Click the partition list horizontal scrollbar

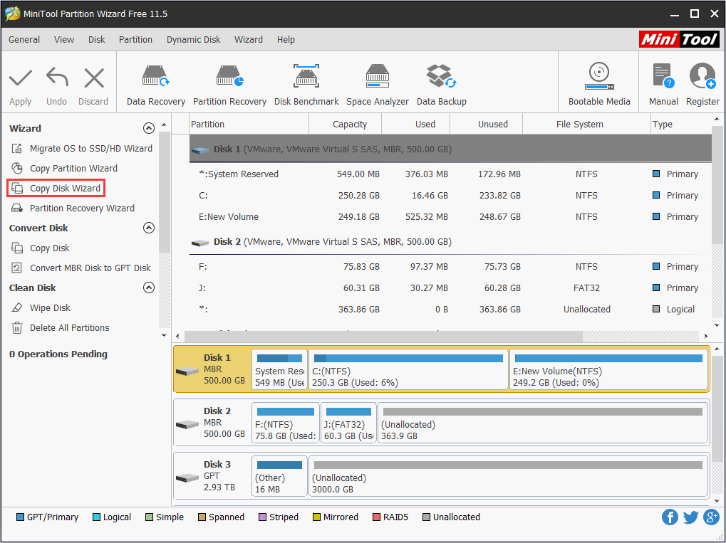[x=383, y=336]
